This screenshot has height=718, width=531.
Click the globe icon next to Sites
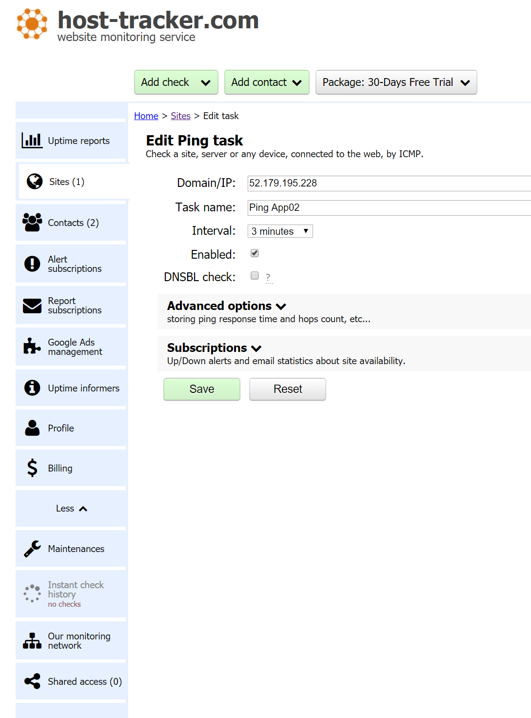pos(35,182)
